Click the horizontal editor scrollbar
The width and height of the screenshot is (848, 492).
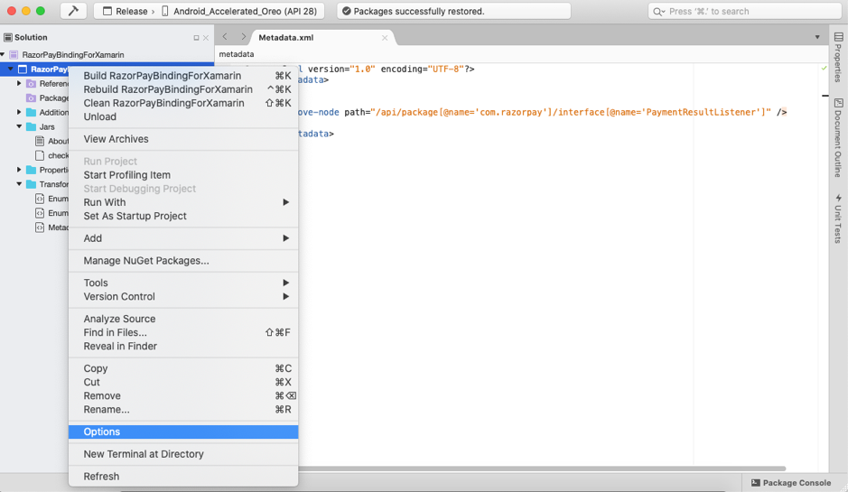click(x=542, y=469)
